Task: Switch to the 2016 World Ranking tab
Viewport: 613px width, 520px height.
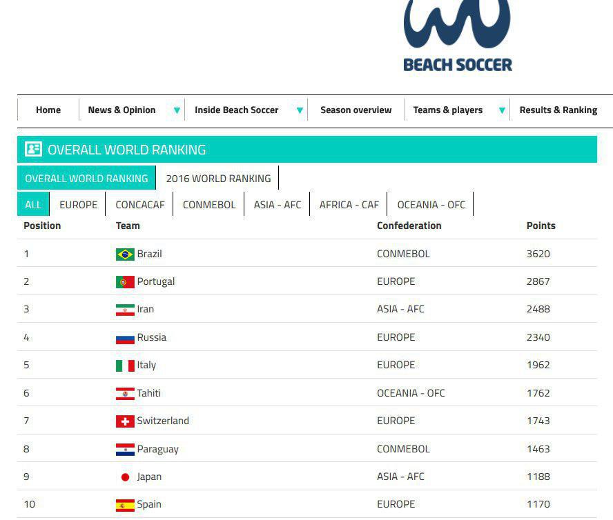Action: (218, 178)
